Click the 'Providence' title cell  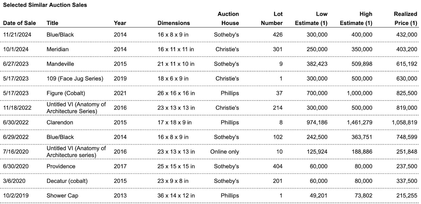[x=61, y=166]
